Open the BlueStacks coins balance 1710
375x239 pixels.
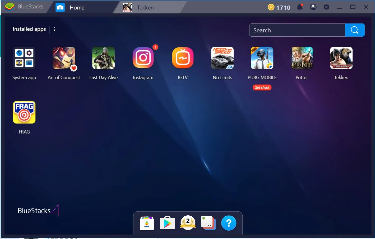coord(279,7)
